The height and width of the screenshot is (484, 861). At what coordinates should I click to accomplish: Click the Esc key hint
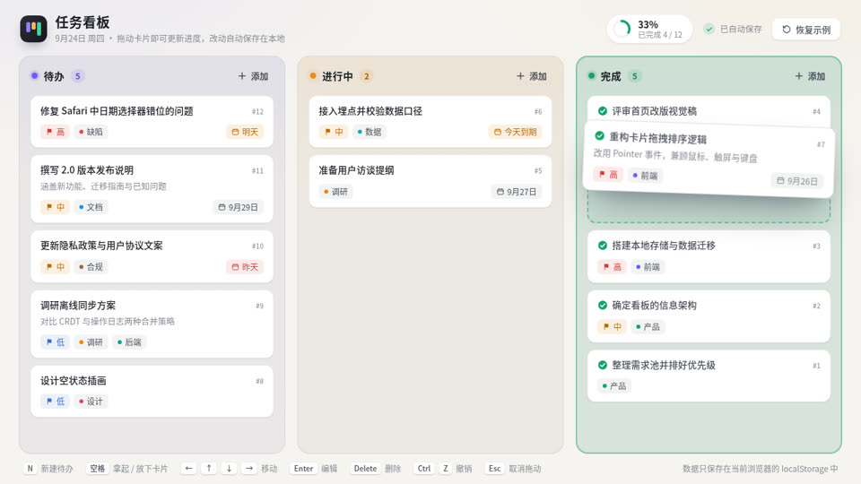pyautogui.click(x=494, y=468)
